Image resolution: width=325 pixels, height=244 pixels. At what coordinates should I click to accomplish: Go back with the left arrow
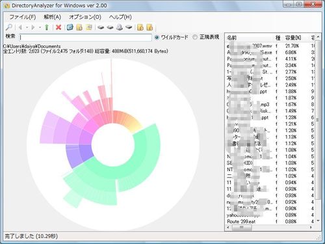tap(20, 27)
